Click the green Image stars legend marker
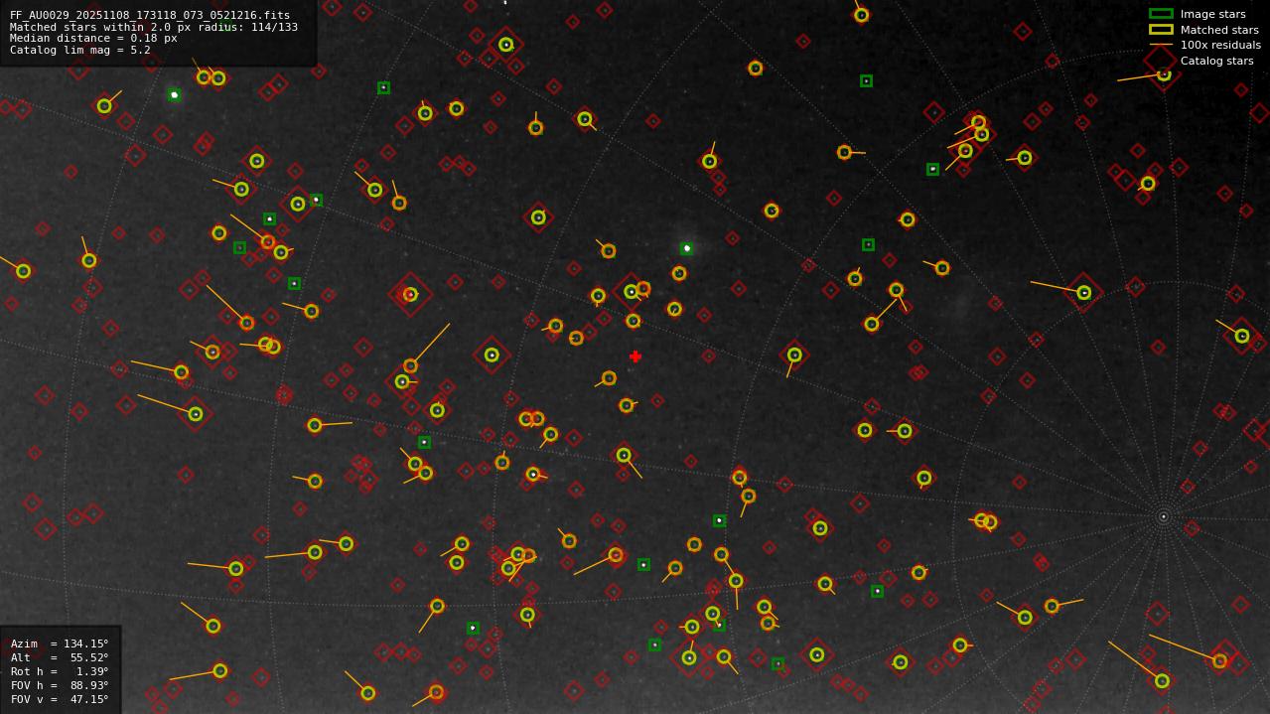The width and height of the screenshot is (1270, 714). 1161,14
